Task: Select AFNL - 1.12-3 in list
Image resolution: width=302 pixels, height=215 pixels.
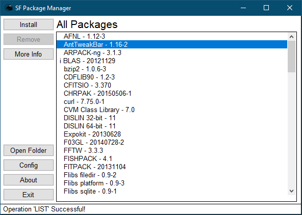Action: point(172,36)
